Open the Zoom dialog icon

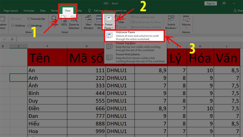[x=54, y=19]
